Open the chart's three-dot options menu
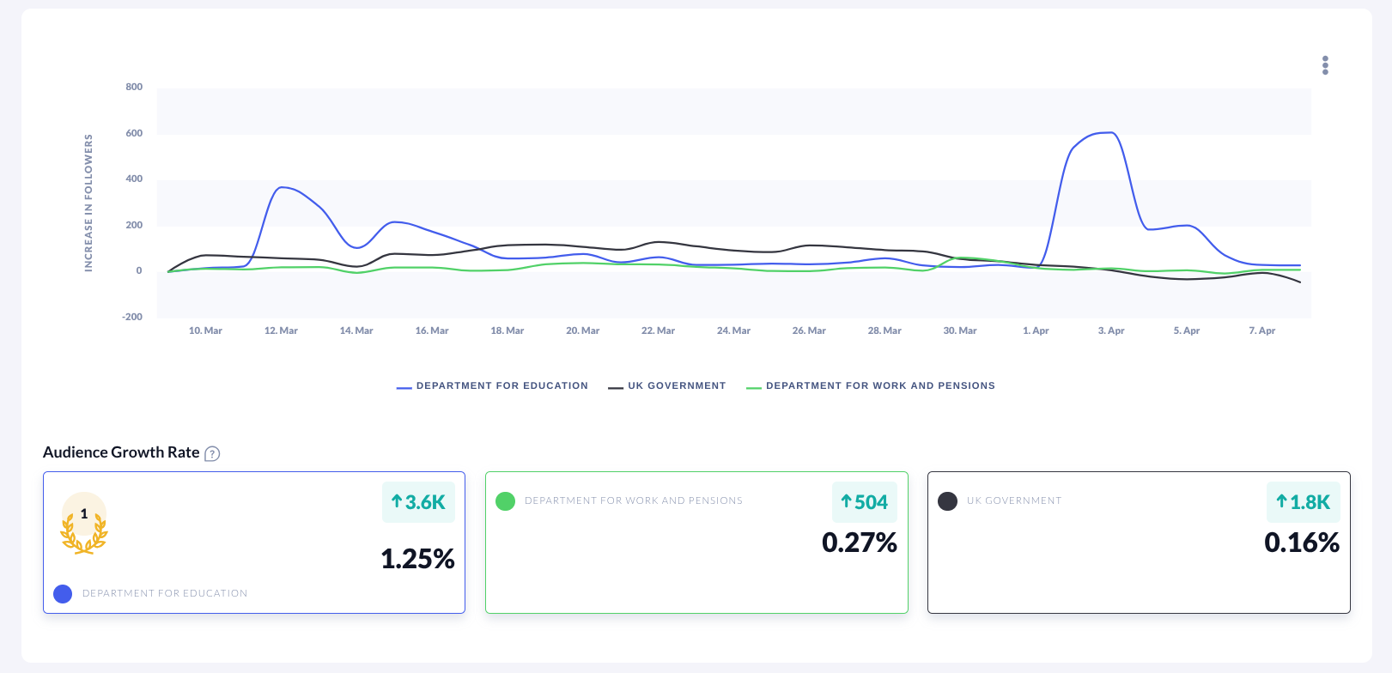The height and width of the screenshot is (673, 1392). pos(1325,65)
